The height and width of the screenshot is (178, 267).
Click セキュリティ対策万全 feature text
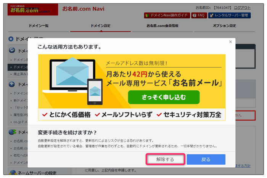pyautogui.click(x=192, y=115)
